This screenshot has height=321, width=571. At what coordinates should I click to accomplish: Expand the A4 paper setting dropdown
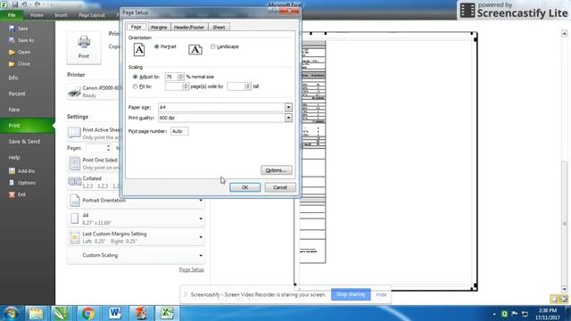(x=201, y=218)
